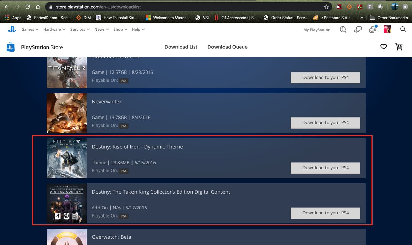Click the Neverwinter title text
Image resolution: width=412 pixels, height=245 pixels.
tap(106, 102)
